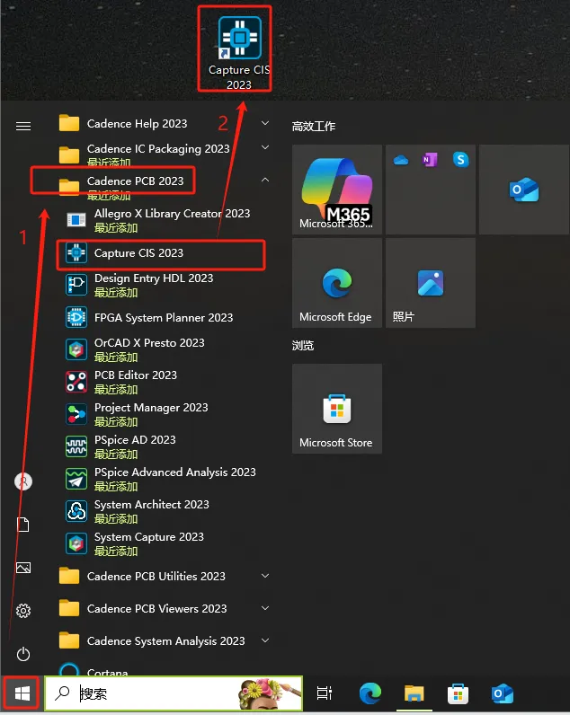Click the user account avatar
This screenshot has width=570, height=715.
[x=23, y=481]
